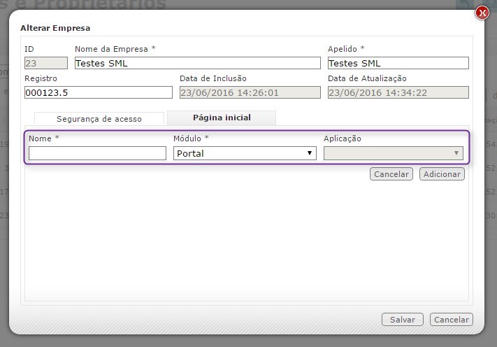Viewport: 497px width, 347px height.
Task: Click the Adicionar button
Action: (x=442, y=174)
